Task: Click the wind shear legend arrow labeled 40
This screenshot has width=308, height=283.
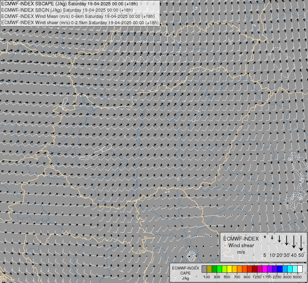Action: [x=294, y=242]
